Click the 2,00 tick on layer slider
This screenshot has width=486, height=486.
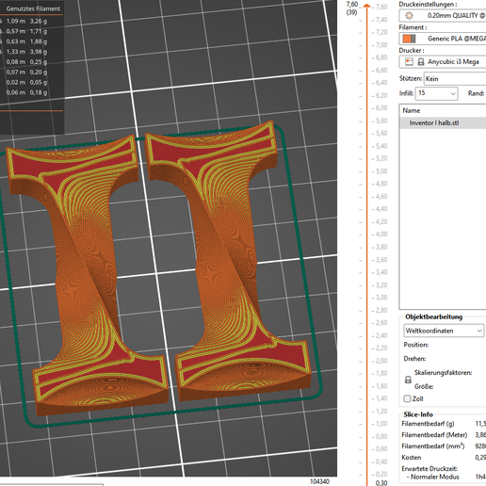381,361
